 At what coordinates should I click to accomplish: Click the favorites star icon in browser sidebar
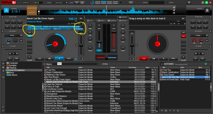[3, 64]
